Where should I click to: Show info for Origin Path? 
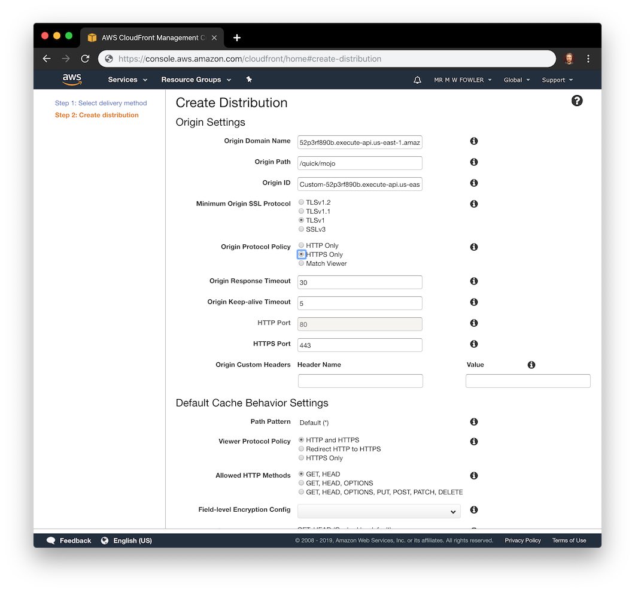474,162
